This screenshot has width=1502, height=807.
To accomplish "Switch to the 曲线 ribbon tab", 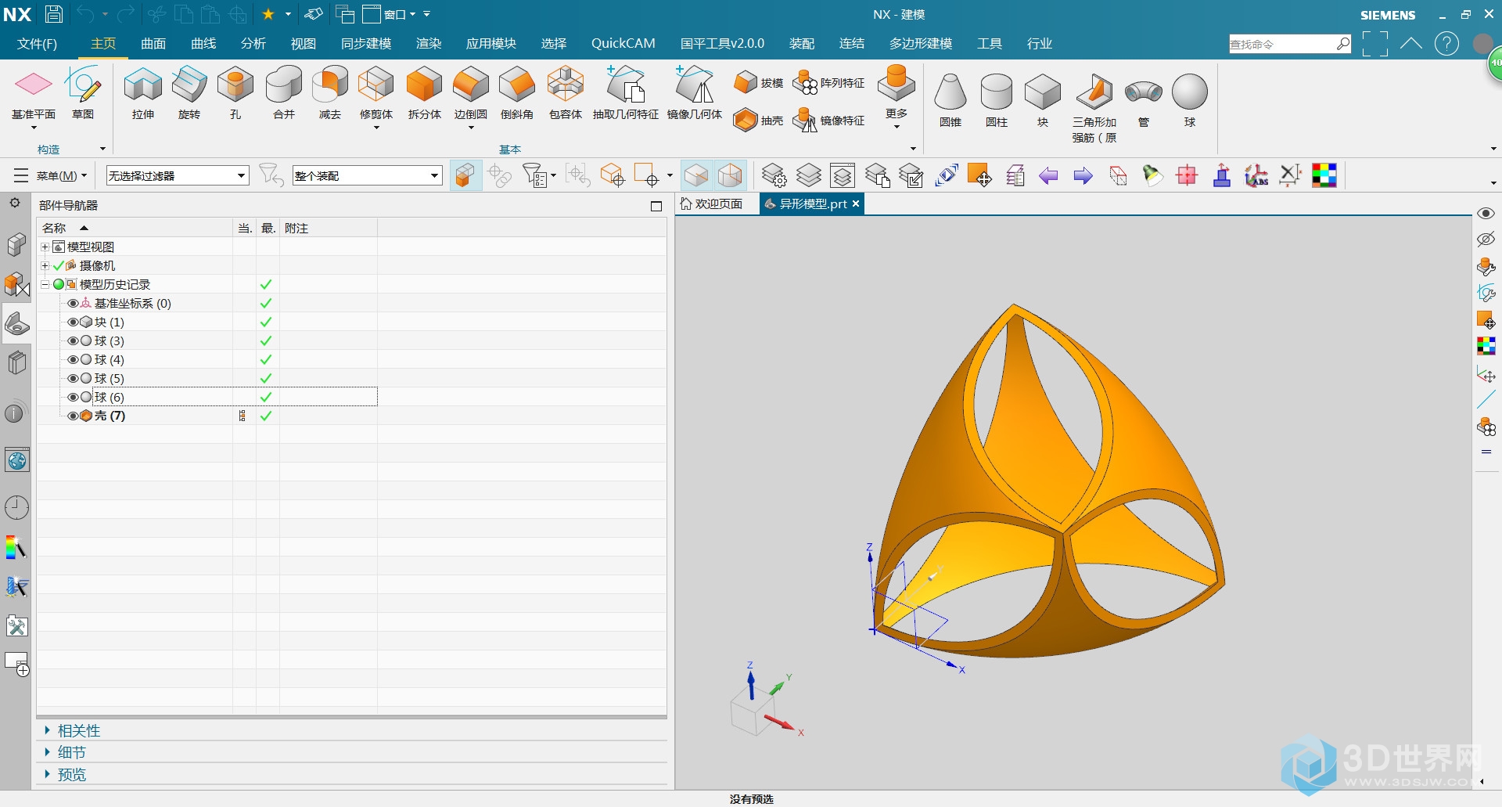I will [203, 44].
